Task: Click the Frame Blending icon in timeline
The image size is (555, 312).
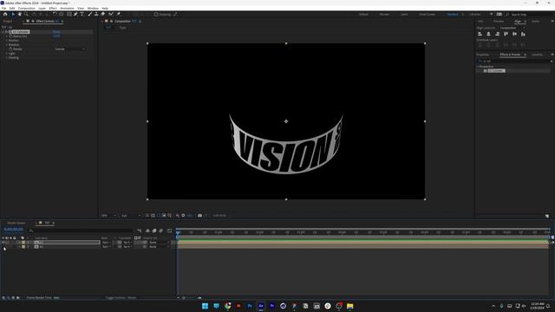Action: coord(154,231)
